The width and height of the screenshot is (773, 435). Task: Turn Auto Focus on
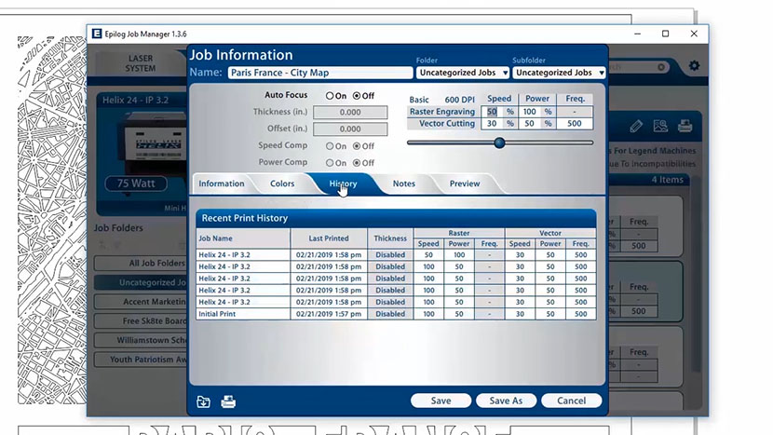tap(330, 96)
